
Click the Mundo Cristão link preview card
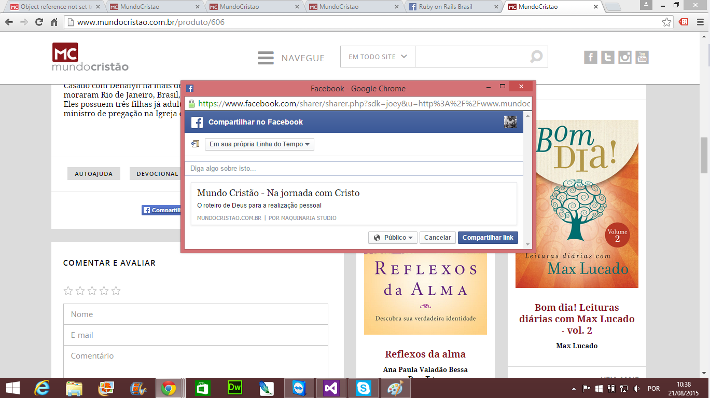(354, 203)
